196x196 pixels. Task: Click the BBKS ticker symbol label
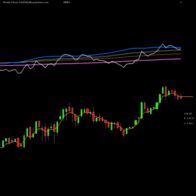pyautogui.click(x=67, y=2)
